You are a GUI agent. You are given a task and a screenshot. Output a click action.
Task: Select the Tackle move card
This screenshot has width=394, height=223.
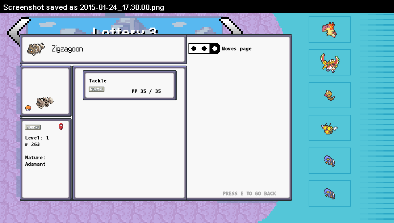(130, 85)
